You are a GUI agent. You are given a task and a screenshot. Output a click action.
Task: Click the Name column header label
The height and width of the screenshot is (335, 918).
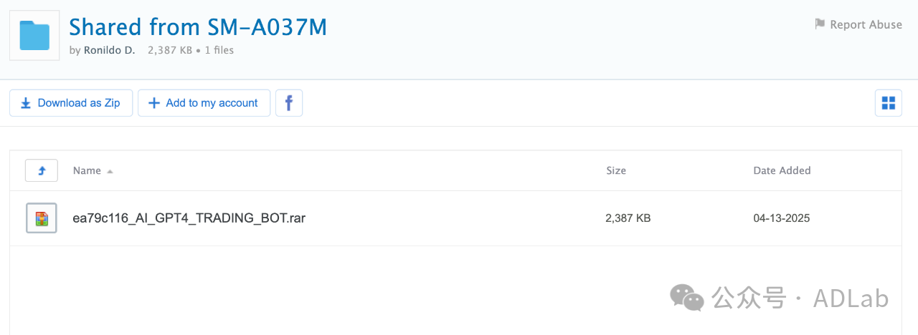tap(87, 170)
